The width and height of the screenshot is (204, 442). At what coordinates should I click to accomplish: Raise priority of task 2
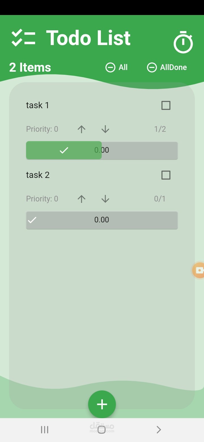[81, 199]
